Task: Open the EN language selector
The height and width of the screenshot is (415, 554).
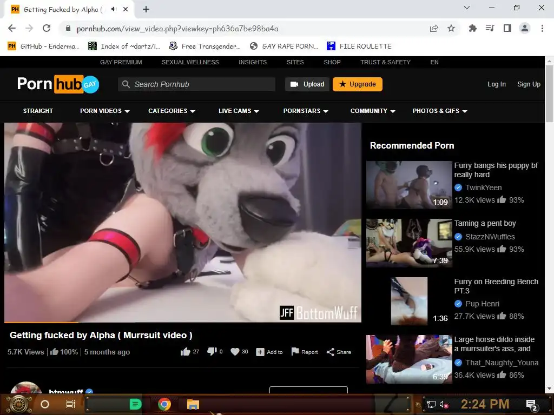Action: click(x=434, y=62)
